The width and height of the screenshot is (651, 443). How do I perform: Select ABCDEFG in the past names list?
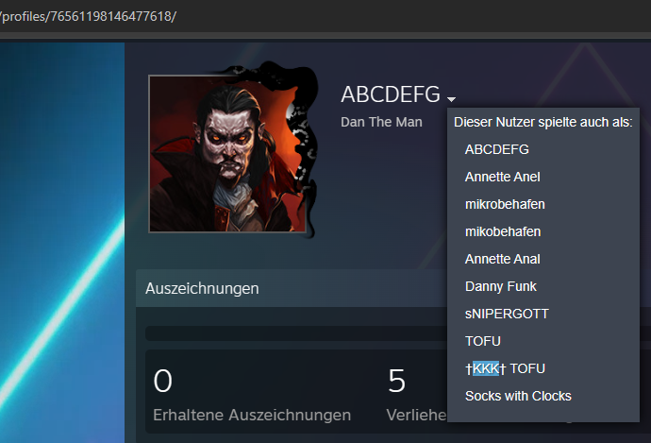pos(496,149)
